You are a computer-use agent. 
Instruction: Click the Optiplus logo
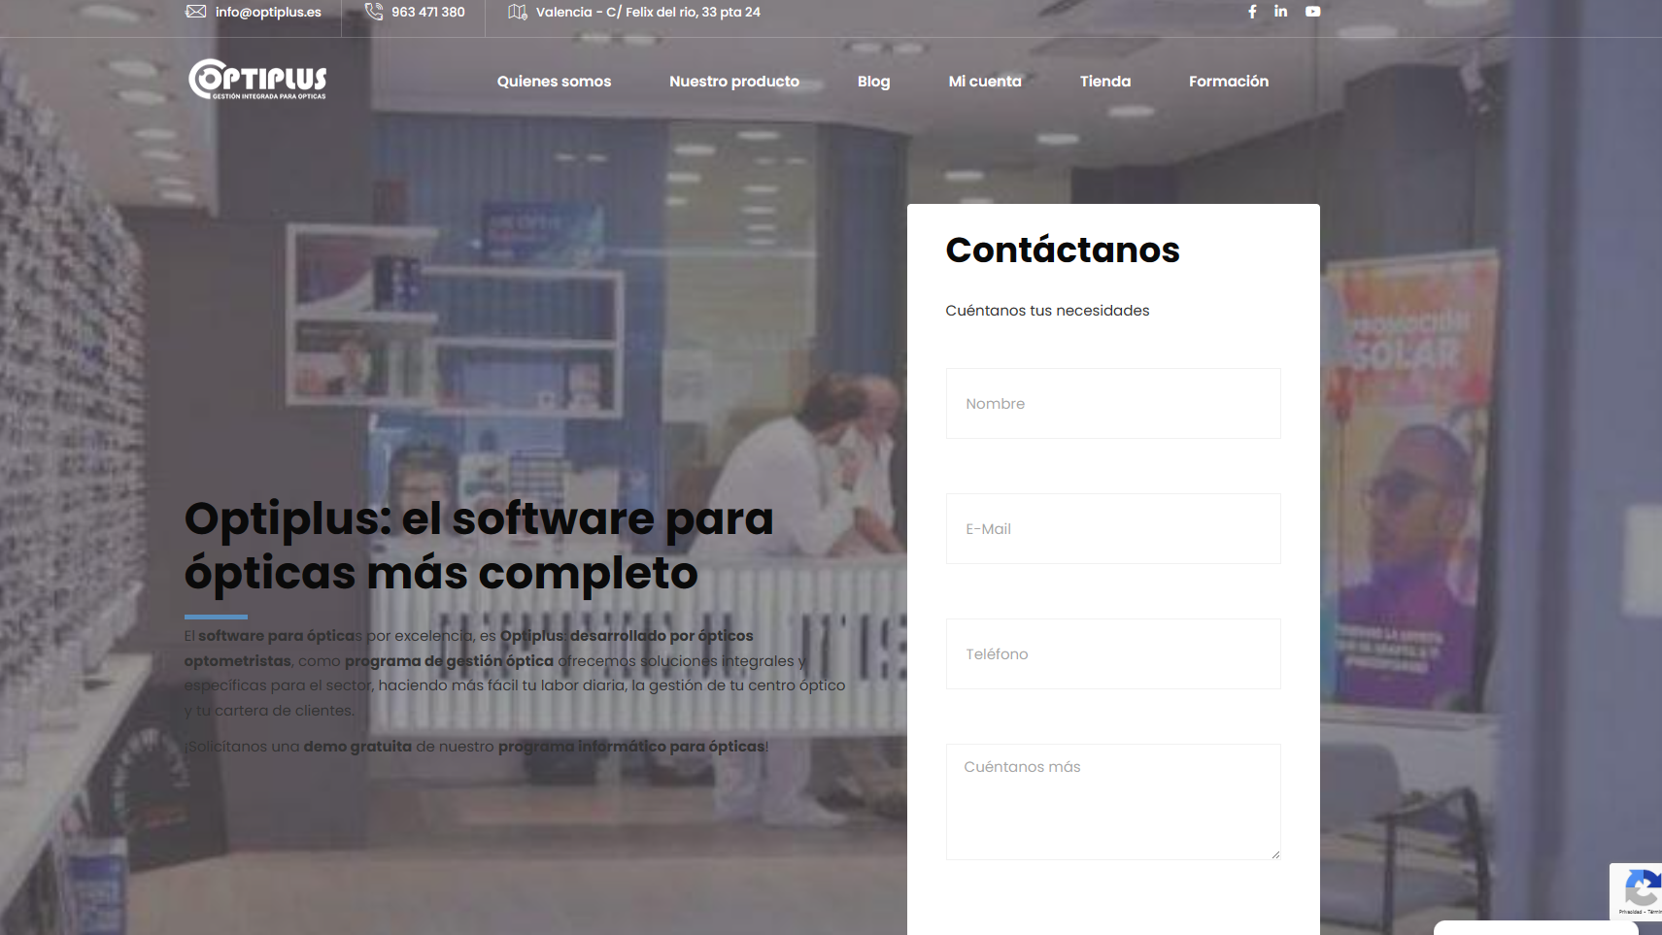point(257,80)
